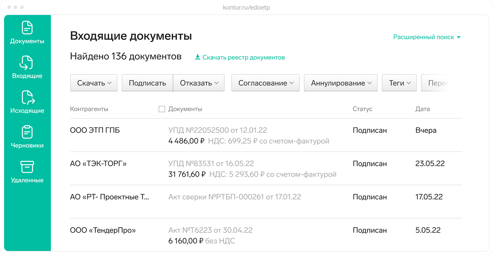Click Подписан status of ООО «ТендерПро» row
Viewport: 493px width, 255px height.
[370, 230]
